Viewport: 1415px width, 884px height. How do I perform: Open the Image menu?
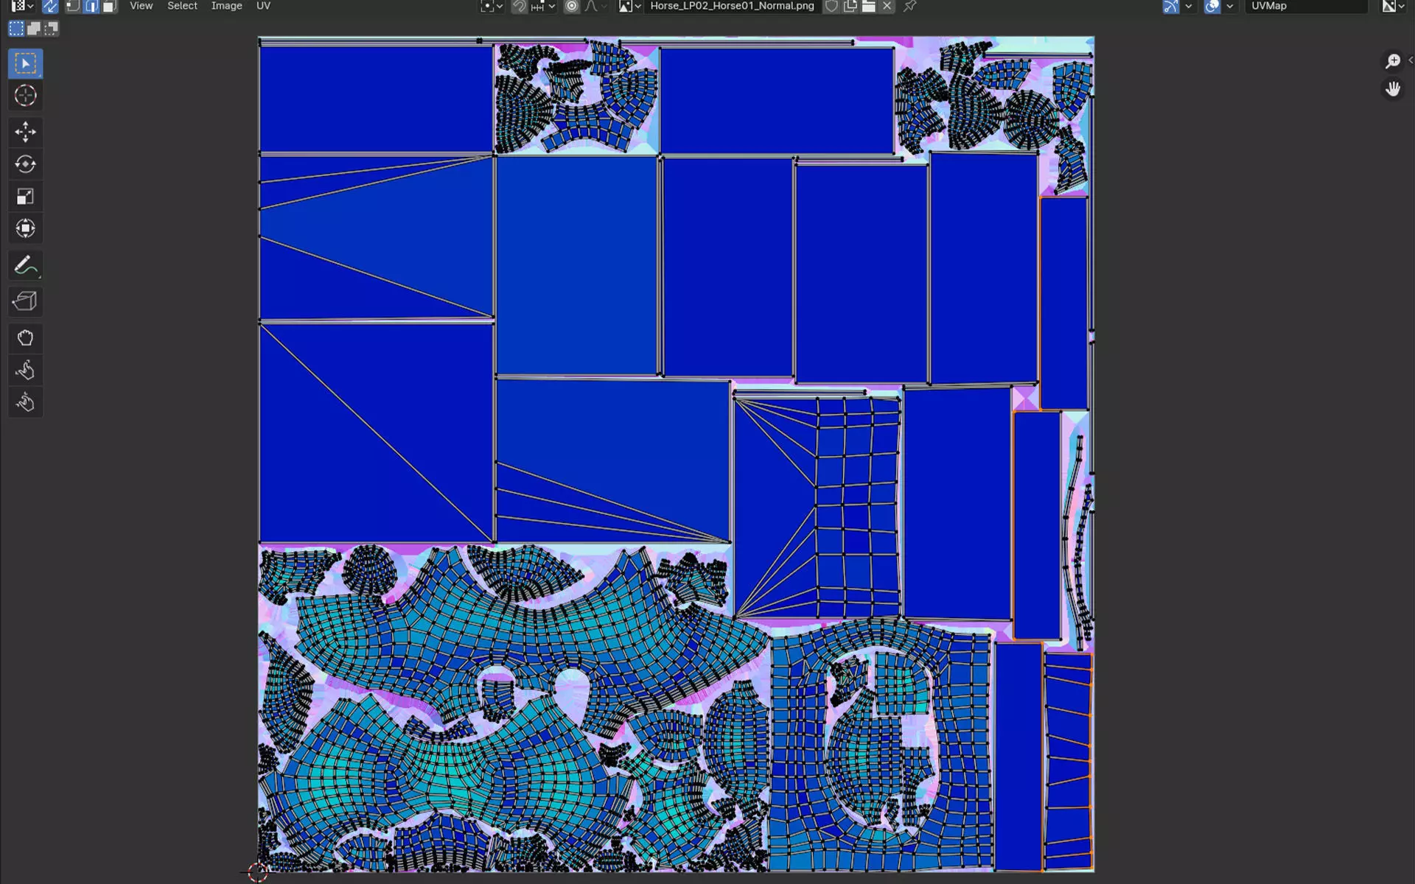[x=226, y=6]
